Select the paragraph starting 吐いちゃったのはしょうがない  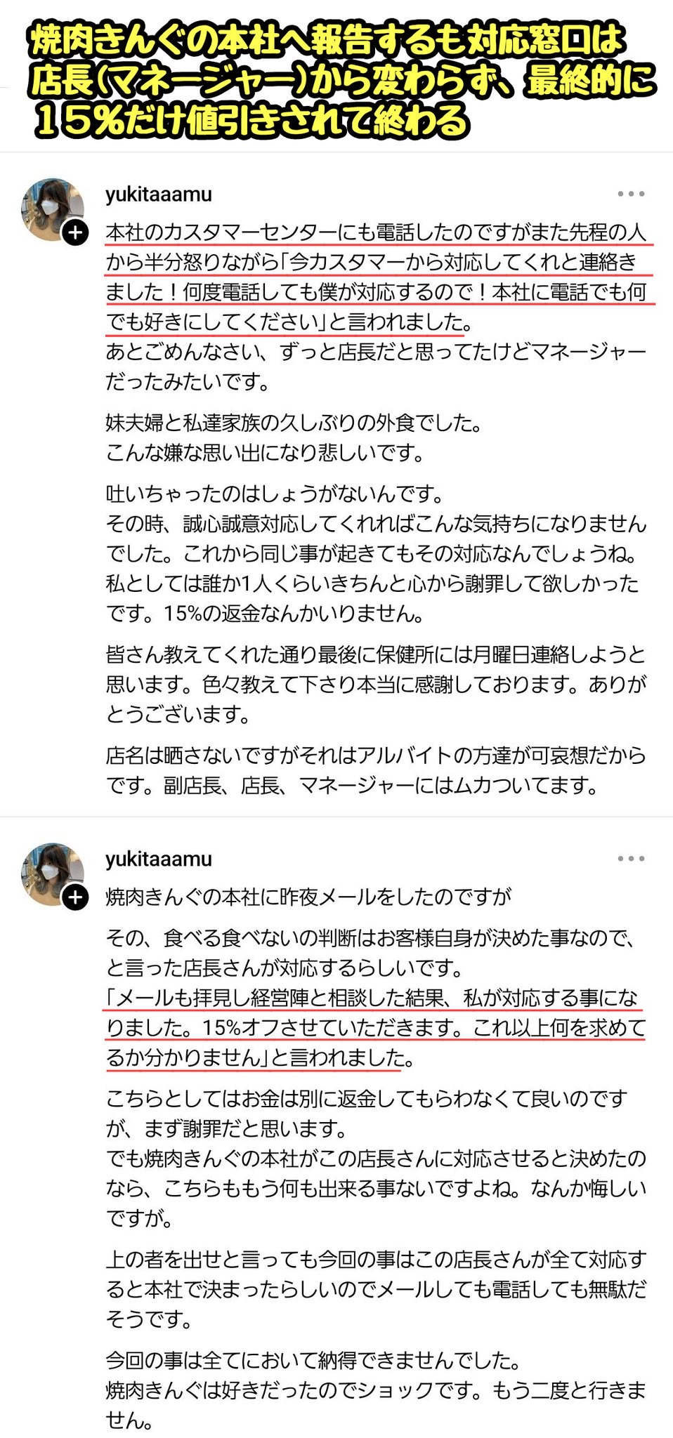[x=376, y=554]
